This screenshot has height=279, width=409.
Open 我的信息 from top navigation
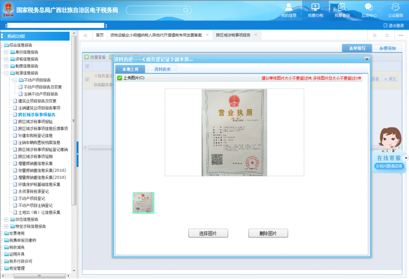[x=289, y=10]
